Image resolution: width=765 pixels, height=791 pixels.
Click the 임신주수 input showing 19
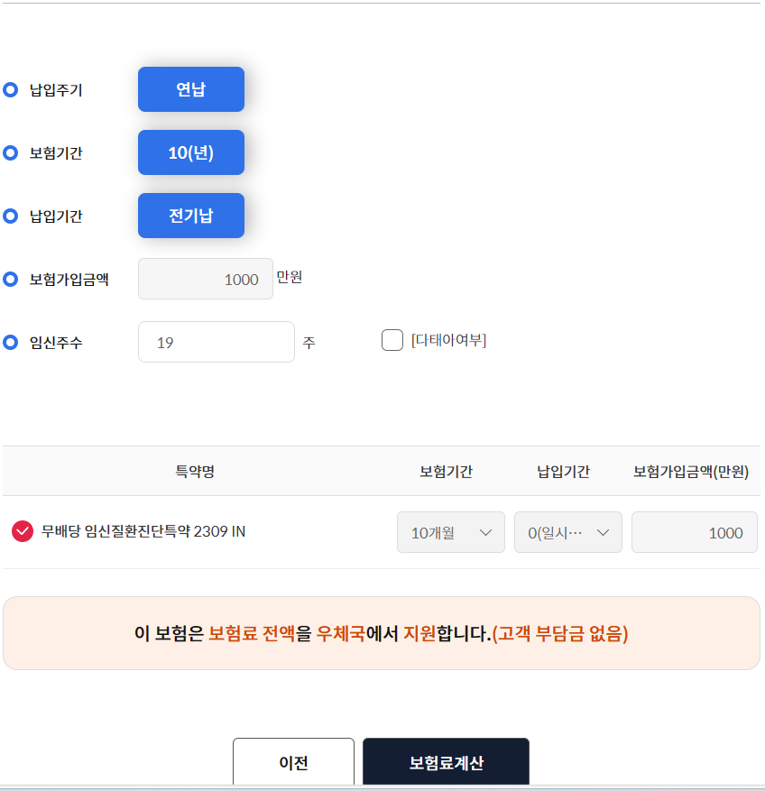216,341
